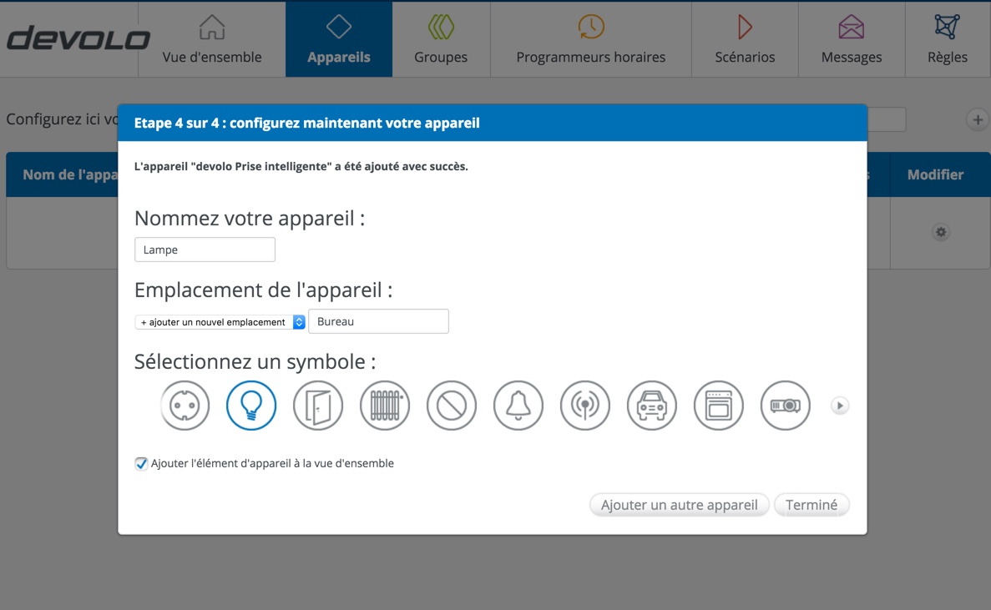Click the device name field containing Lampe
Viewport: 991px width, 610px height.
205,250
